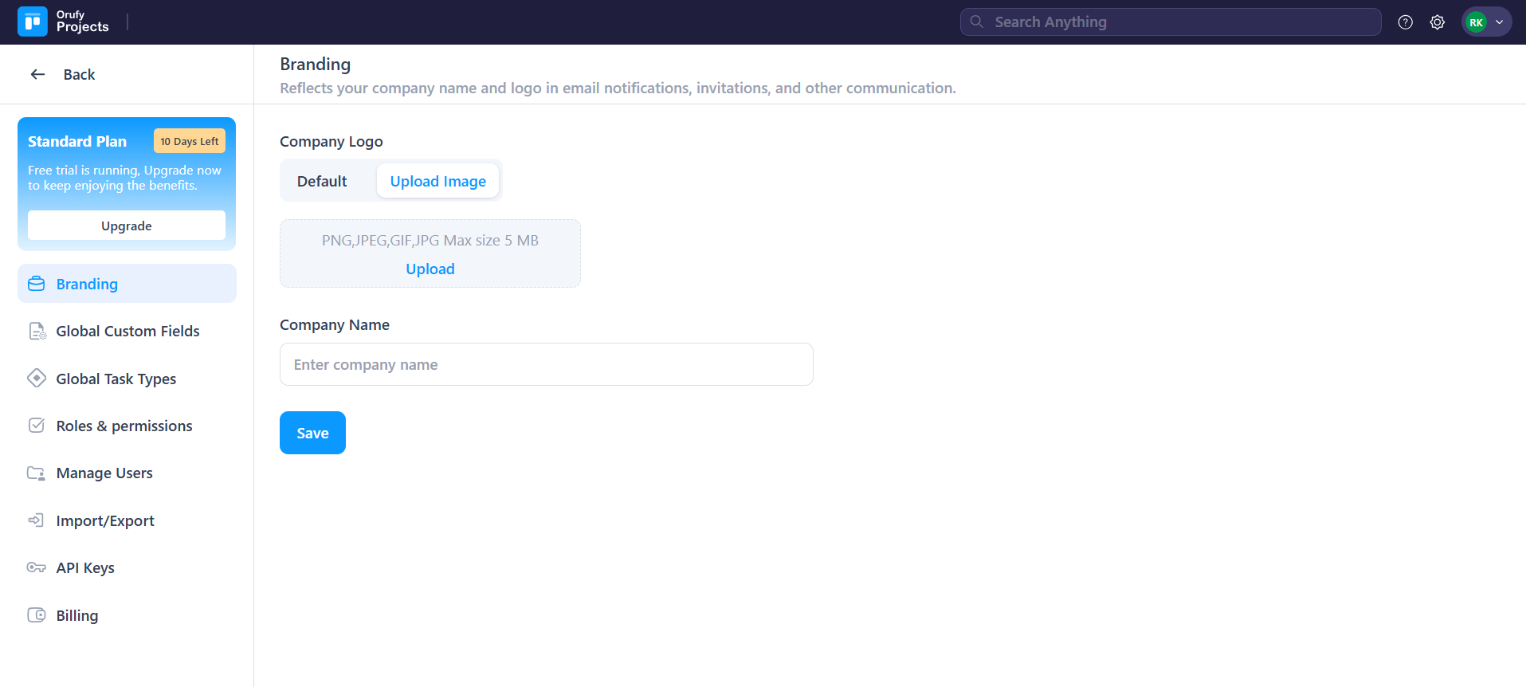Image resolution: width=1526 pixels, height=687 pixels.
Task: Focus the Enter company name field
Action: [x=546, y=364]
